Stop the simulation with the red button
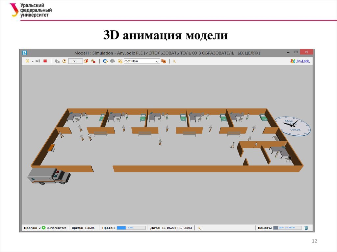 click(x=45, y=61)
